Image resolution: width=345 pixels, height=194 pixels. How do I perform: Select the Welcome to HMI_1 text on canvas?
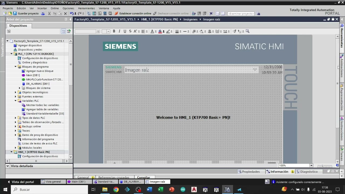click(x=193, y=117)
